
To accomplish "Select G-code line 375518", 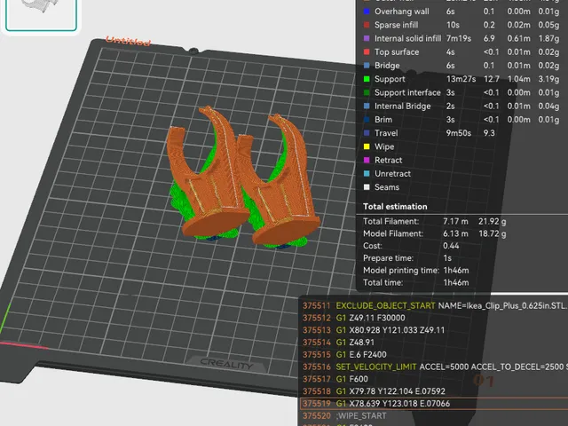I will (x=434, y=391).
